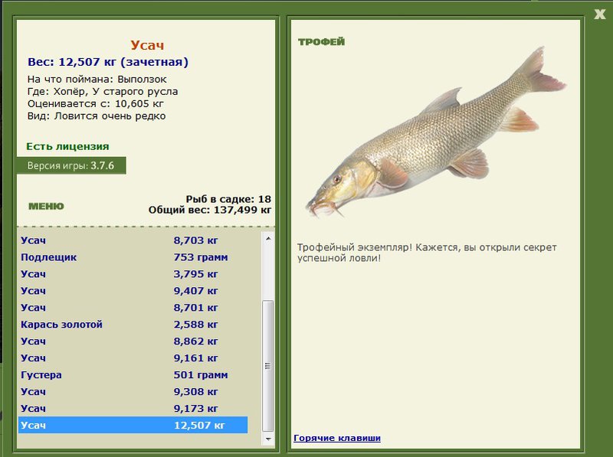Click highlighted Усач 12,507 кг row
This screenshot has height=457, width=613.
(133, 425)
